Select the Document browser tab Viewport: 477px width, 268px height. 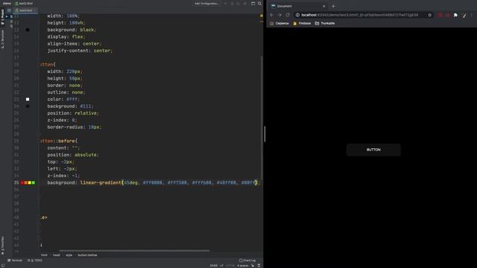pyautogui.click(x=297, y=6)
